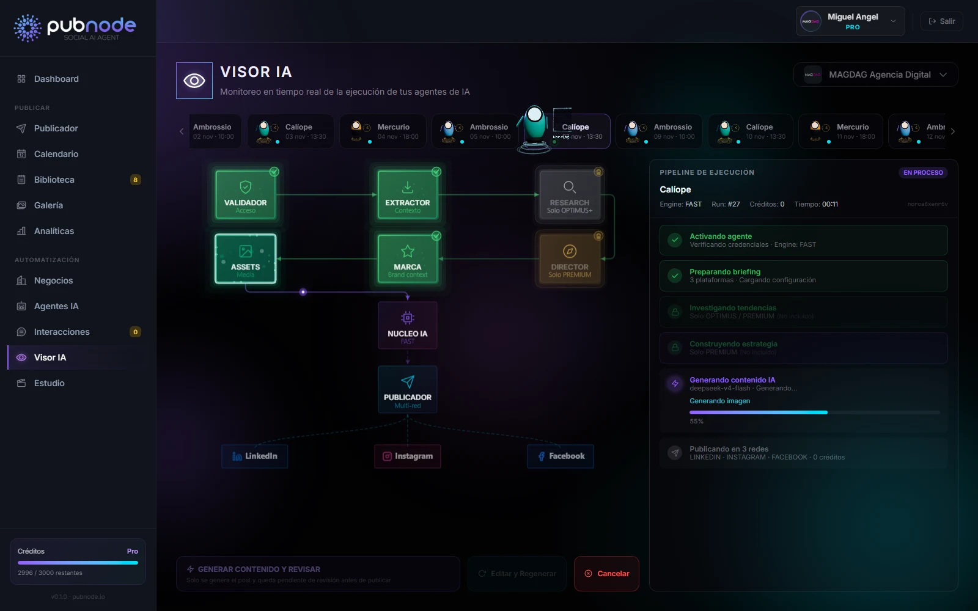Click the large eye icon beside VISOR IA title
The width and height of the screenshot is (978, 611).
pyautogui.click(x=194, y=81)
